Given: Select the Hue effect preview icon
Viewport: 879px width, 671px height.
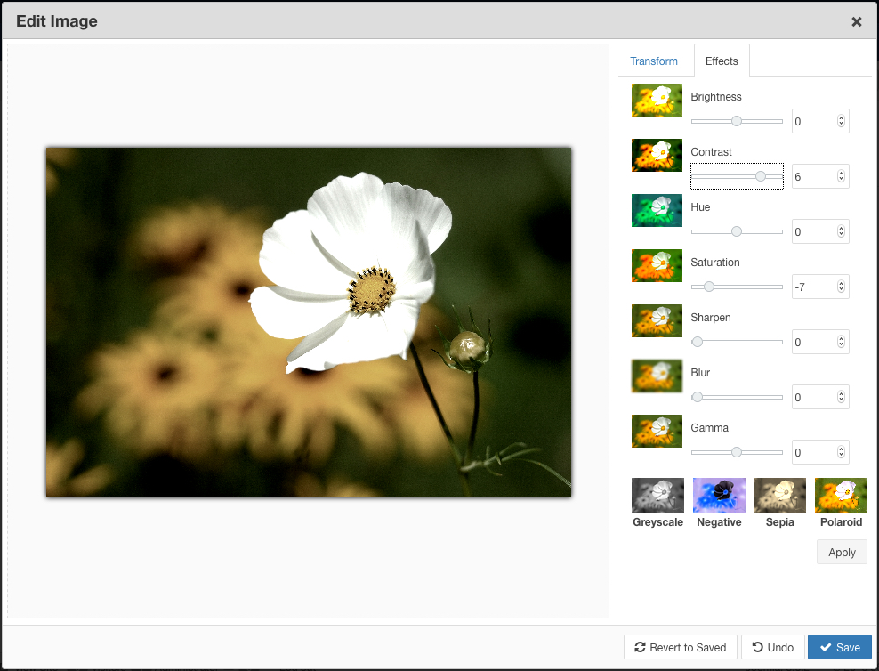Looking at the screenshot, I should tap(657, 210).
